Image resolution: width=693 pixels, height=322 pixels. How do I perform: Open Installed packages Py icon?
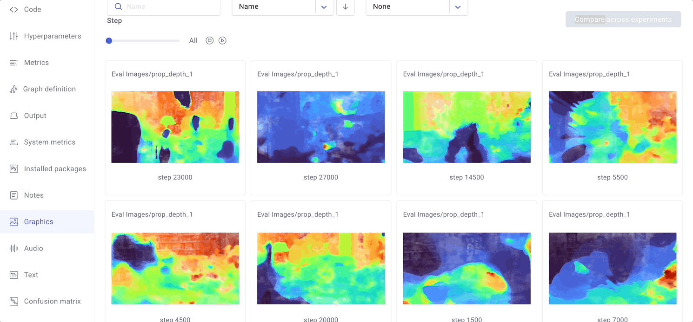tap(14, 169)
